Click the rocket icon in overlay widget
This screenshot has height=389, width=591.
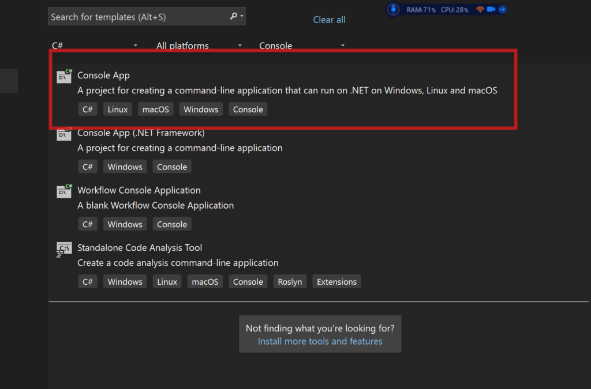pos(393,10)
